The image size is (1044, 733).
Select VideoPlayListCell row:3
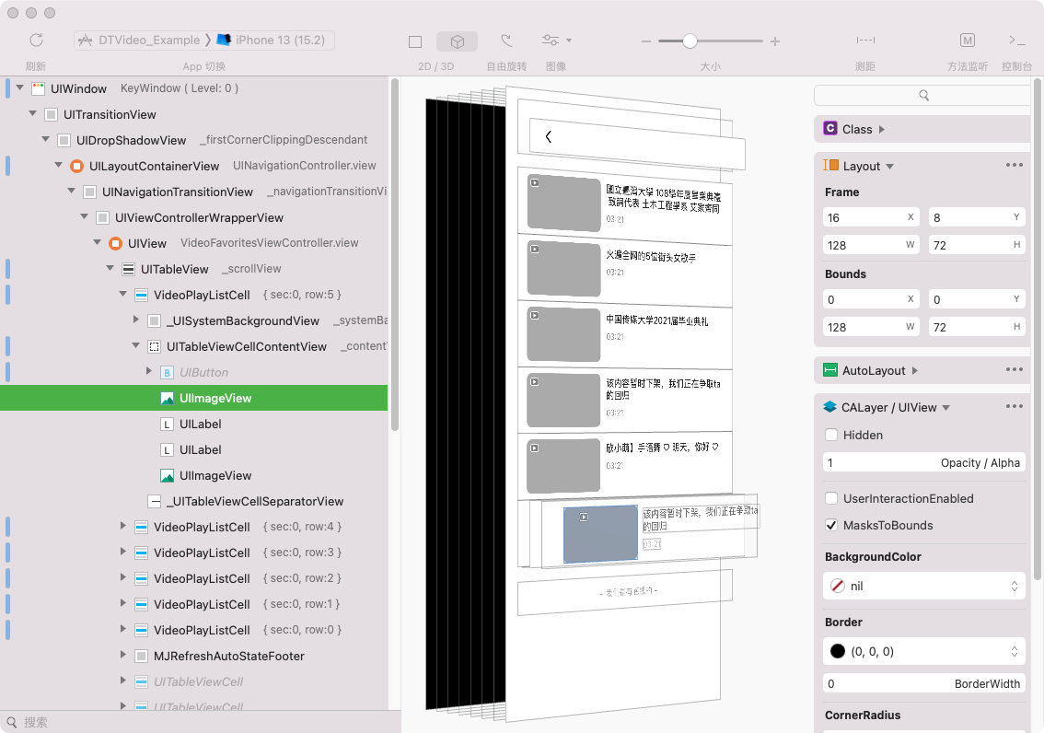(193, 553)
